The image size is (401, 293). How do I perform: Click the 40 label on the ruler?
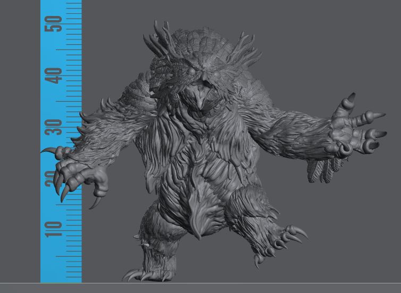coord(53,74)
